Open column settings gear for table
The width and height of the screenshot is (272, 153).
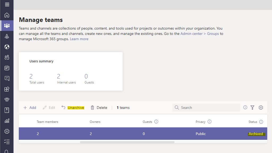261,108
